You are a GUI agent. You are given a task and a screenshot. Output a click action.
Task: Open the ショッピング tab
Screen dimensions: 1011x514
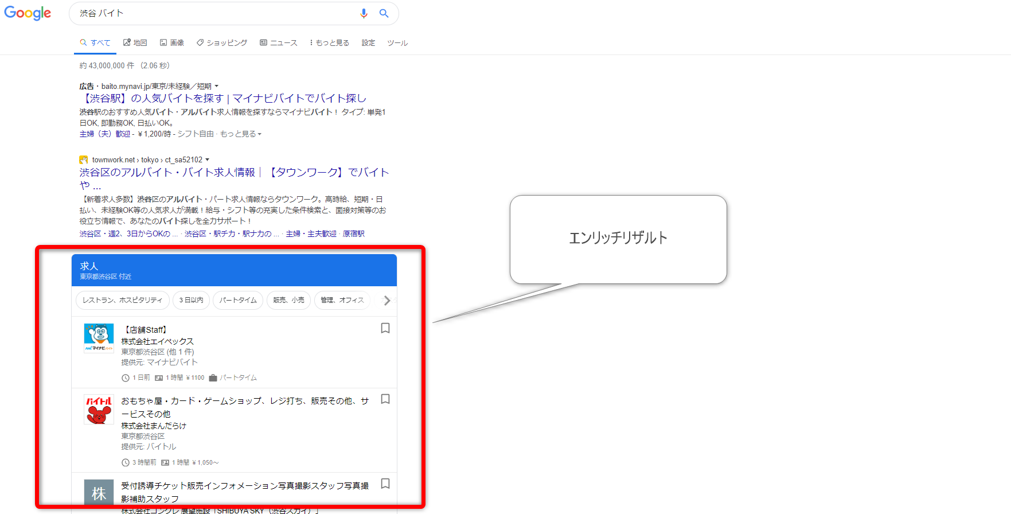pos(222,43)
